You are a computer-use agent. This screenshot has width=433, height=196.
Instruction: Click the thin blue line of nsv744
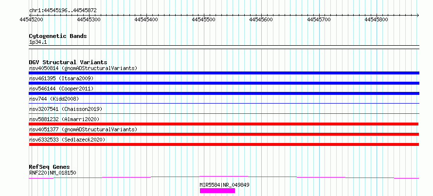coord(224,103)
